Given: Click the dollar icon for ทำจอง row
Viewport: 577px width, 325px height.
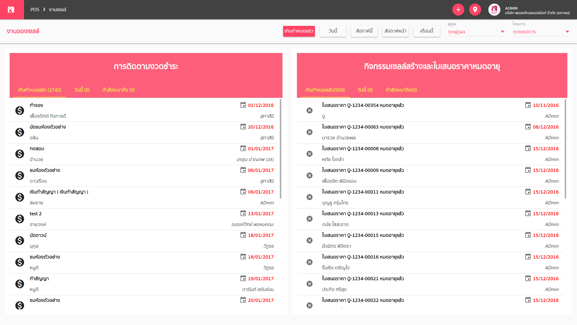Looking at the screenshot, I should [20, 110].
